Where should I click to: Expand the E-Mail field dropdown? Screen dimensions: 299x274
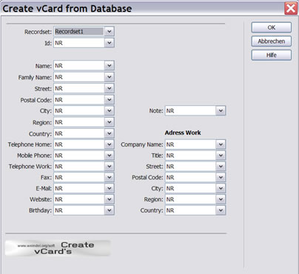84,188
